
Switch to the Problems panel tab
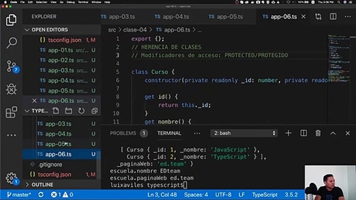click(123, 133)
